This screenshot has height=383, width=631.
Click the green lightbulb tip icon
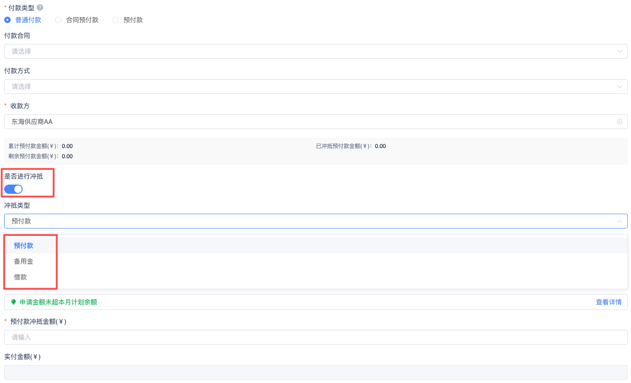(13, 302)
